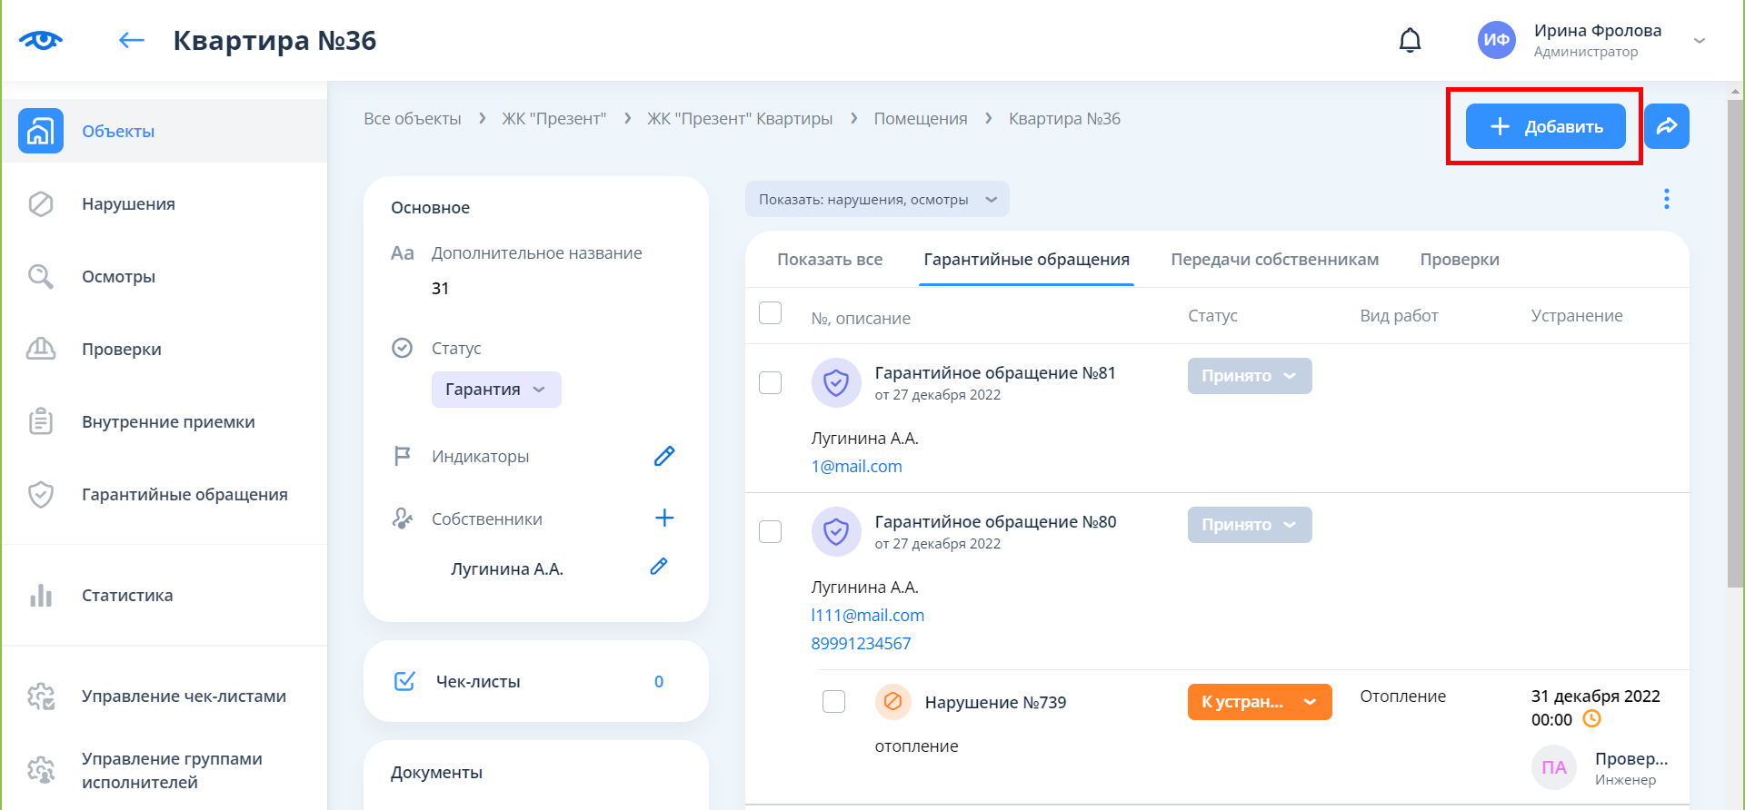Click the share arrow icon button

[x=1666, y=126]
